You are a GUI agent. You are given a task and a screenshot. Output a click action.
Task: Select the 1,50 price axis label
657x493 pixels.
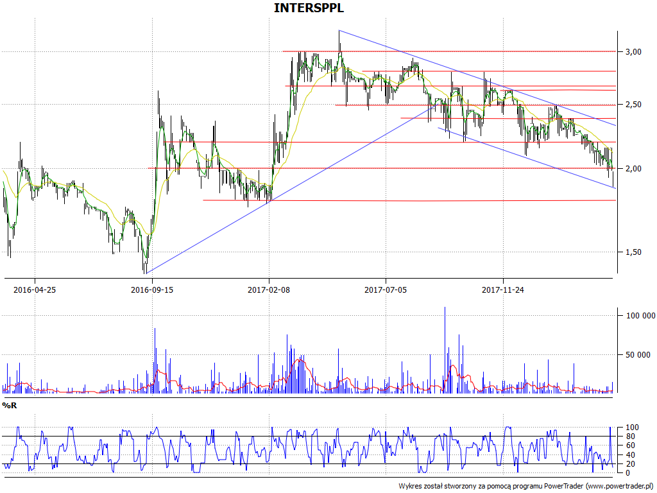pos(633,252)
